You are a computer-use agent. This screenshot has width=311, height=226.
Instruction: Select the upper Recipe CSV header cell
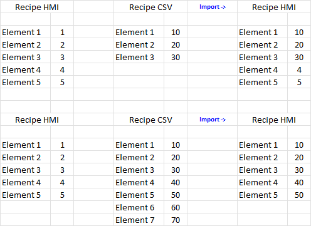coord(150,7)
